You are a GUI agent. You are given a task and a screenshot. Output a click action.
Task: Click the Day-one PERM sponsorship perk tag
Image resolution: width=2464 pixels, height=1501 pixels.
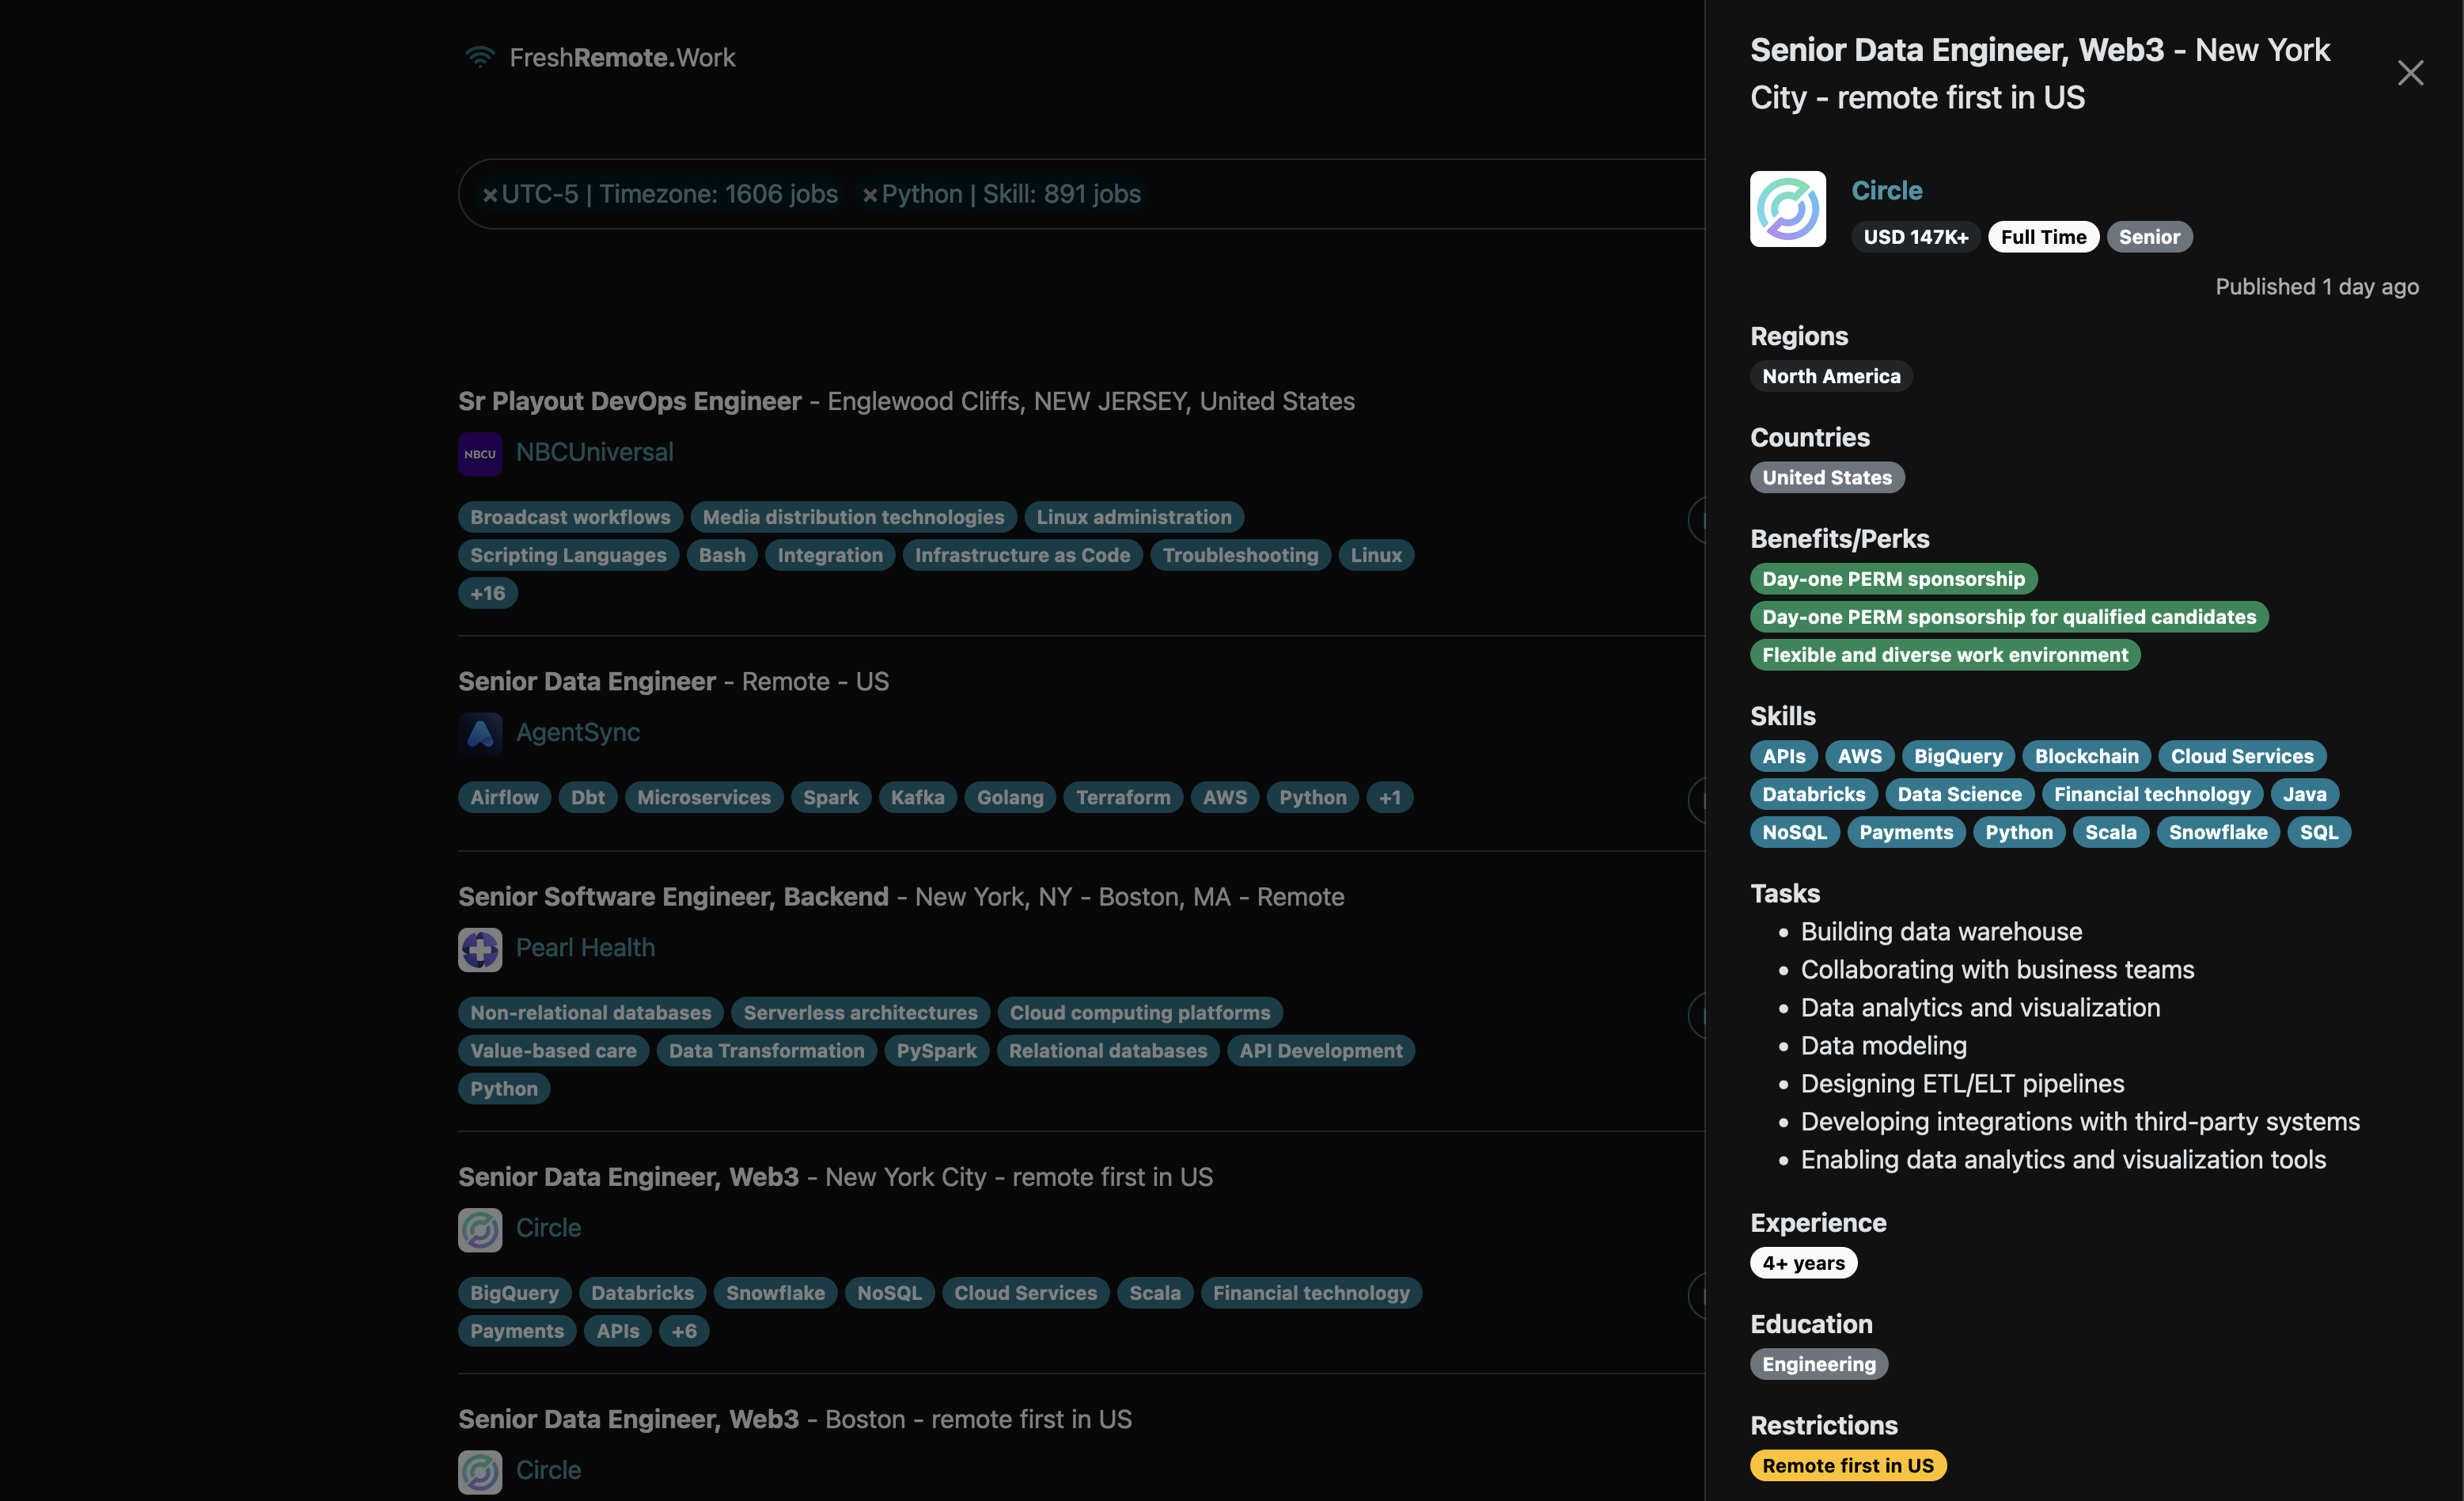pyautogui.click(x=1892, y=579)
